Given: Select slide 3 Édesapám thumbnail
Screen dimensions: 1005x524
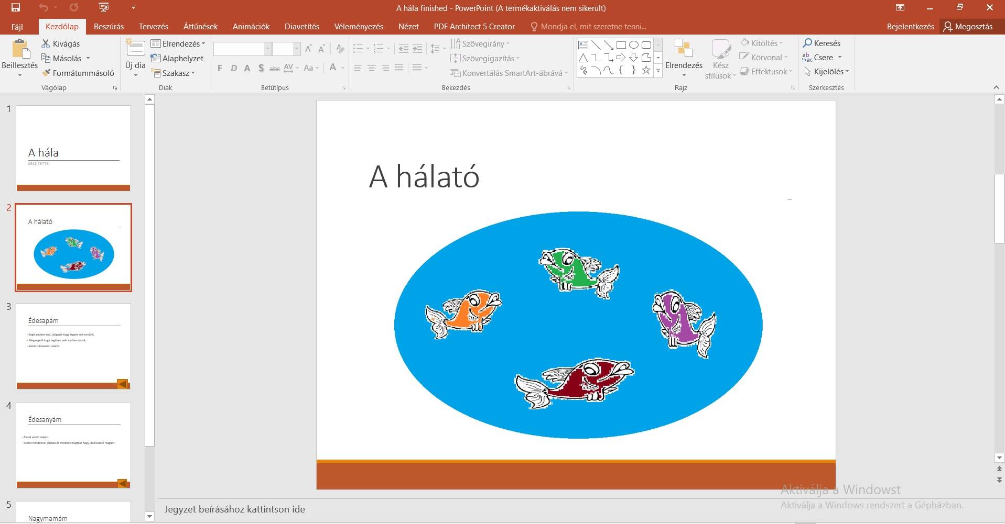Looking at the screenshot, I should tap(73, 346).
